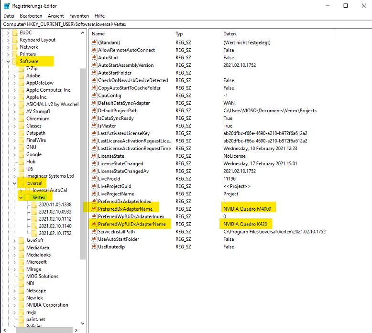Screen dimensions: 372x333
Task: Select the LiveProjectGuid value name
Action: pos(115,186)
